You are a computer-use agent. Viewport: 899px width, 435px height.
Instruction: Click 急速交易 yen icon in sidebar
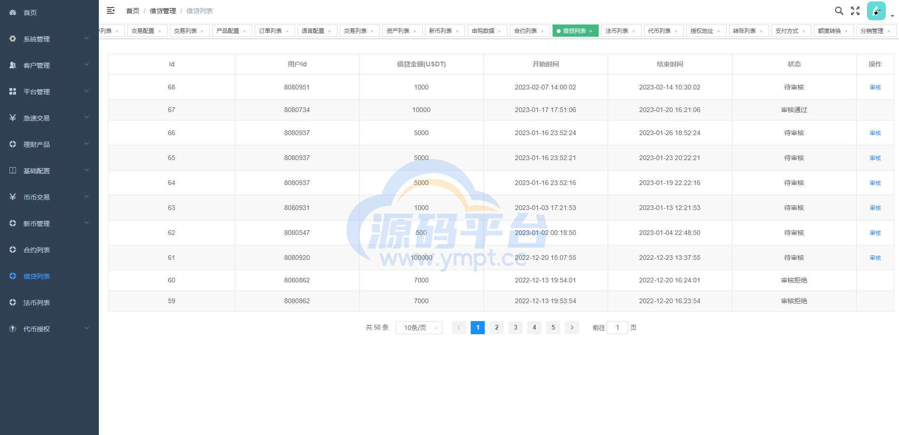(13, 118)
